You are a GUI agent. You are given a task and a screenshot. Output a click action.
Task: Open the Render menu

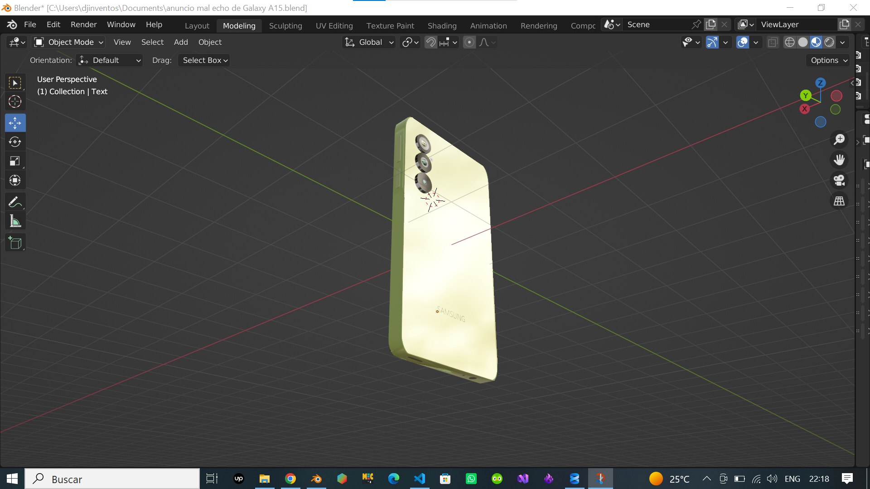[x=83, y=24]
